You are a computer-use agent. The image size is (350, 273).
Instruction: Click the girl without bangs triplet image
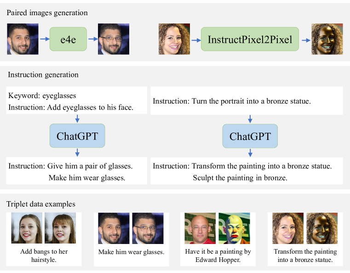[27, 228]
